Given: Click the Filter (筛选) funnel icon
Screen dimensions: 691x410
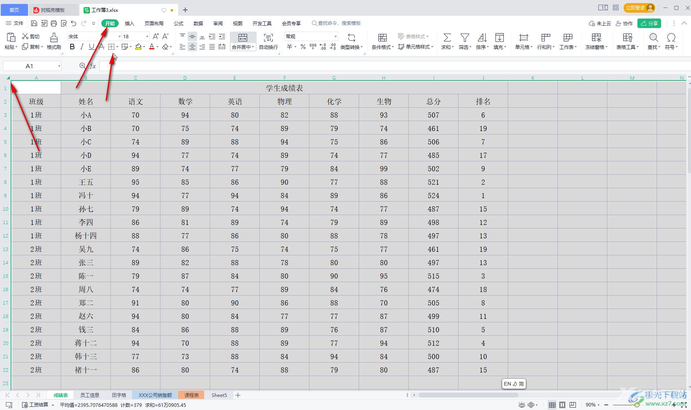Looking at the screenshot, I should point(465,37).
